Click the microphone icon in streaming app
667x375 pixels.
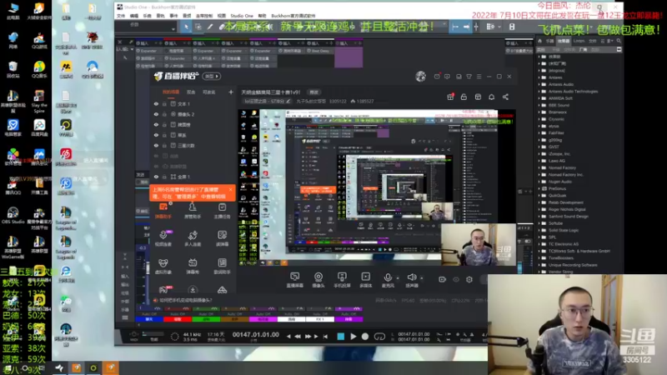[x=388, y=279]
